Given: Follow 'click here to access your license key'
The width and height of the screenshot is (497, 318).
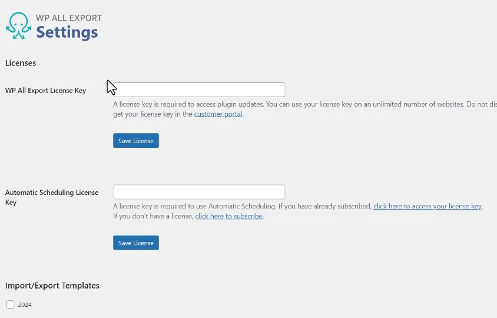Looking at the screenshot, I should coord(427,207).
